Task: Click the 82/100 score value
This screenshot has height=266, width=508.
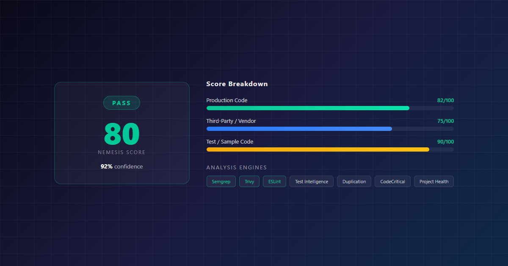Action: [445, 100]
